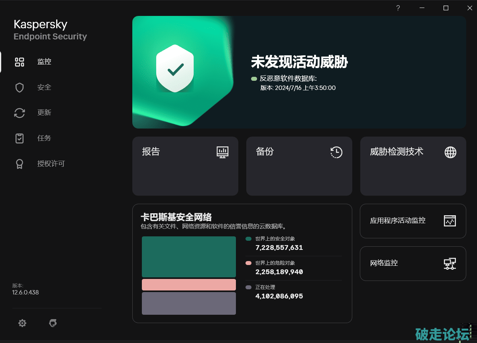Image resolution: width=477 pixels, height=343 pixels.
Task: Click the globe icon on 威胁检测技术
Action: tap(450, 152)
